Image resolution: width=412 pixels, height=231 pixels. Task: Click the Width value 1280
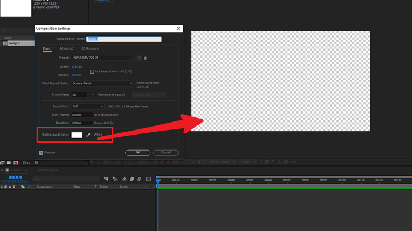74,67
